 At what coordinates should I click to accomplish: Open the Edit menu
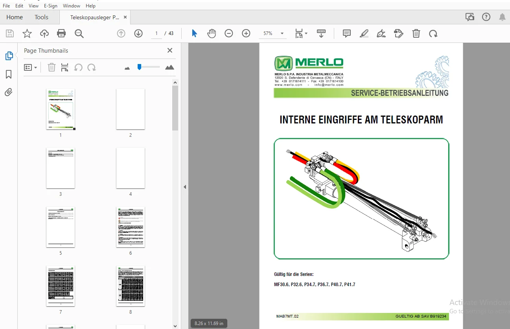pyautogui.click(x=19, y=6)
